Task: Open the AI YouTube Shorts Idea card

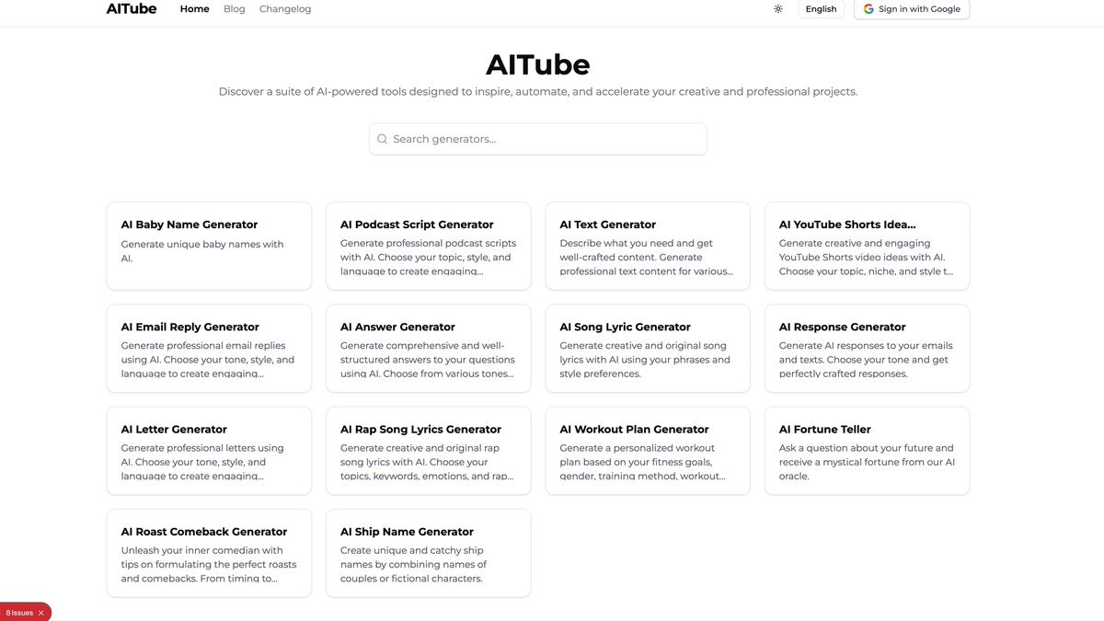Action: (x=867, y=247)
